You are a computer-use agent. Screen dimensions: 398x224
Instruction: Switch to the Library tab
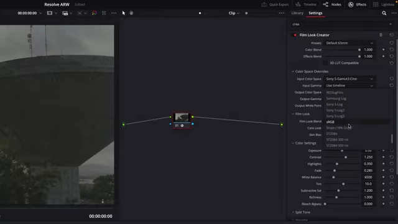[x=297, y=13]
